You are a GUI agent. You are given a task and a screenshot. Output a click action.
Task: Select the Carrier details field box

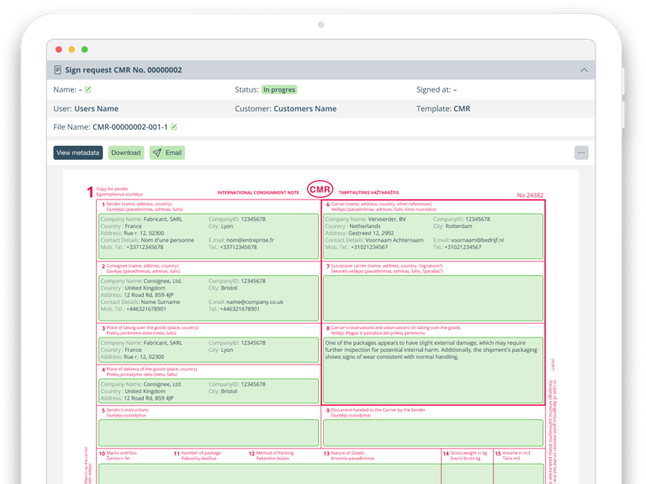[x=433, y=237]
